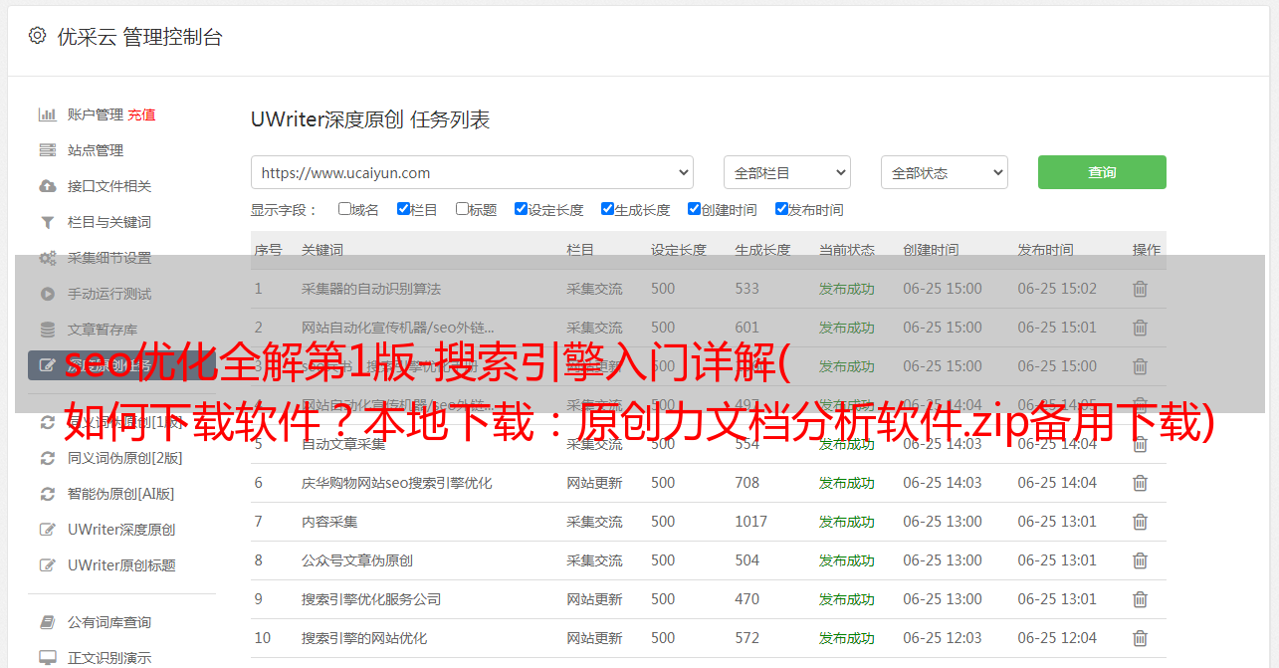
Task: Uncheck the 发布时间 display field checkbox
Action: [781, 209]
